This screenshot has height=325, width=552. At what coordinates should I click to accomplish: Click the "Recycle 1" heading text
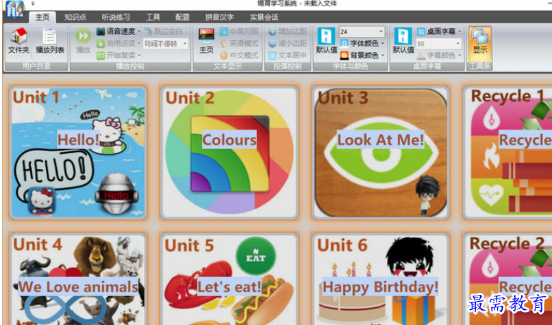507,96
